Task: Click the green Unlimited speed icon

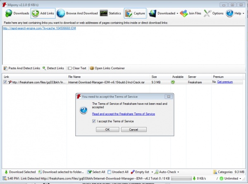Action: (x=222, y=179)
